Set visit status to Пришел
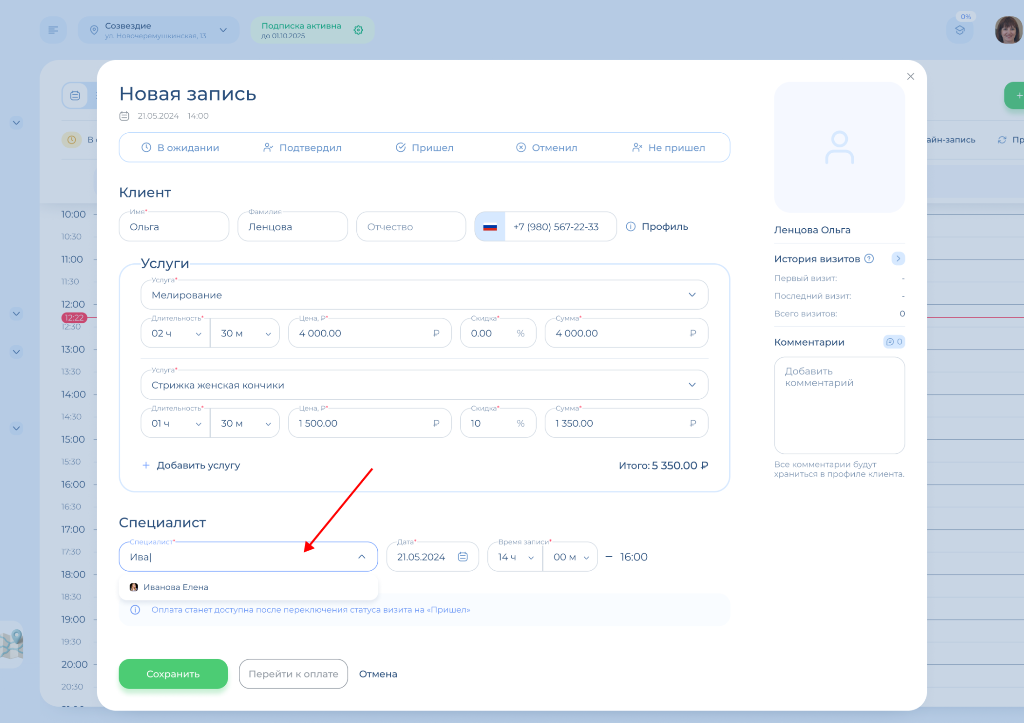 click(424, 148)
